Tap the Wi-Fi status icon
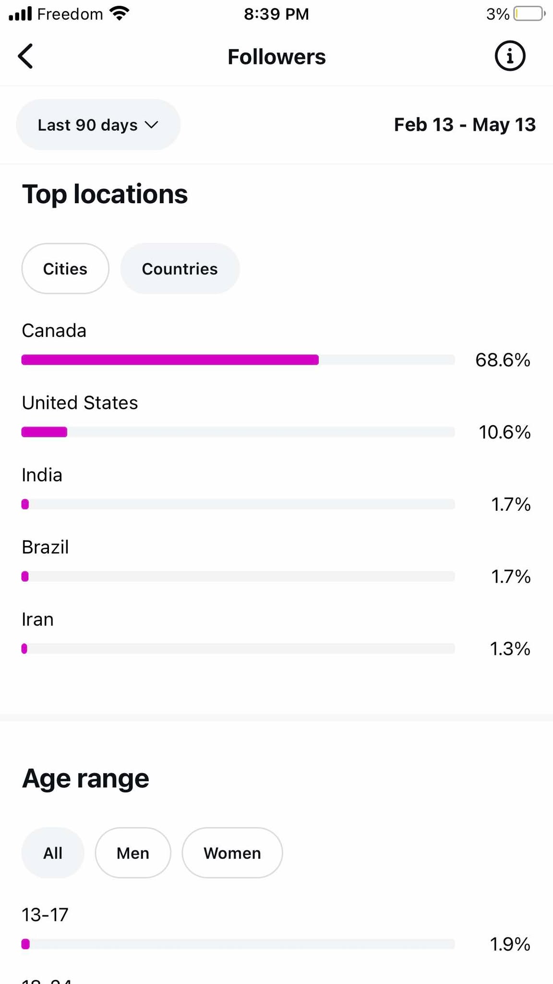The height and width of the screenshot is (984, 553). tap(119, 13)
